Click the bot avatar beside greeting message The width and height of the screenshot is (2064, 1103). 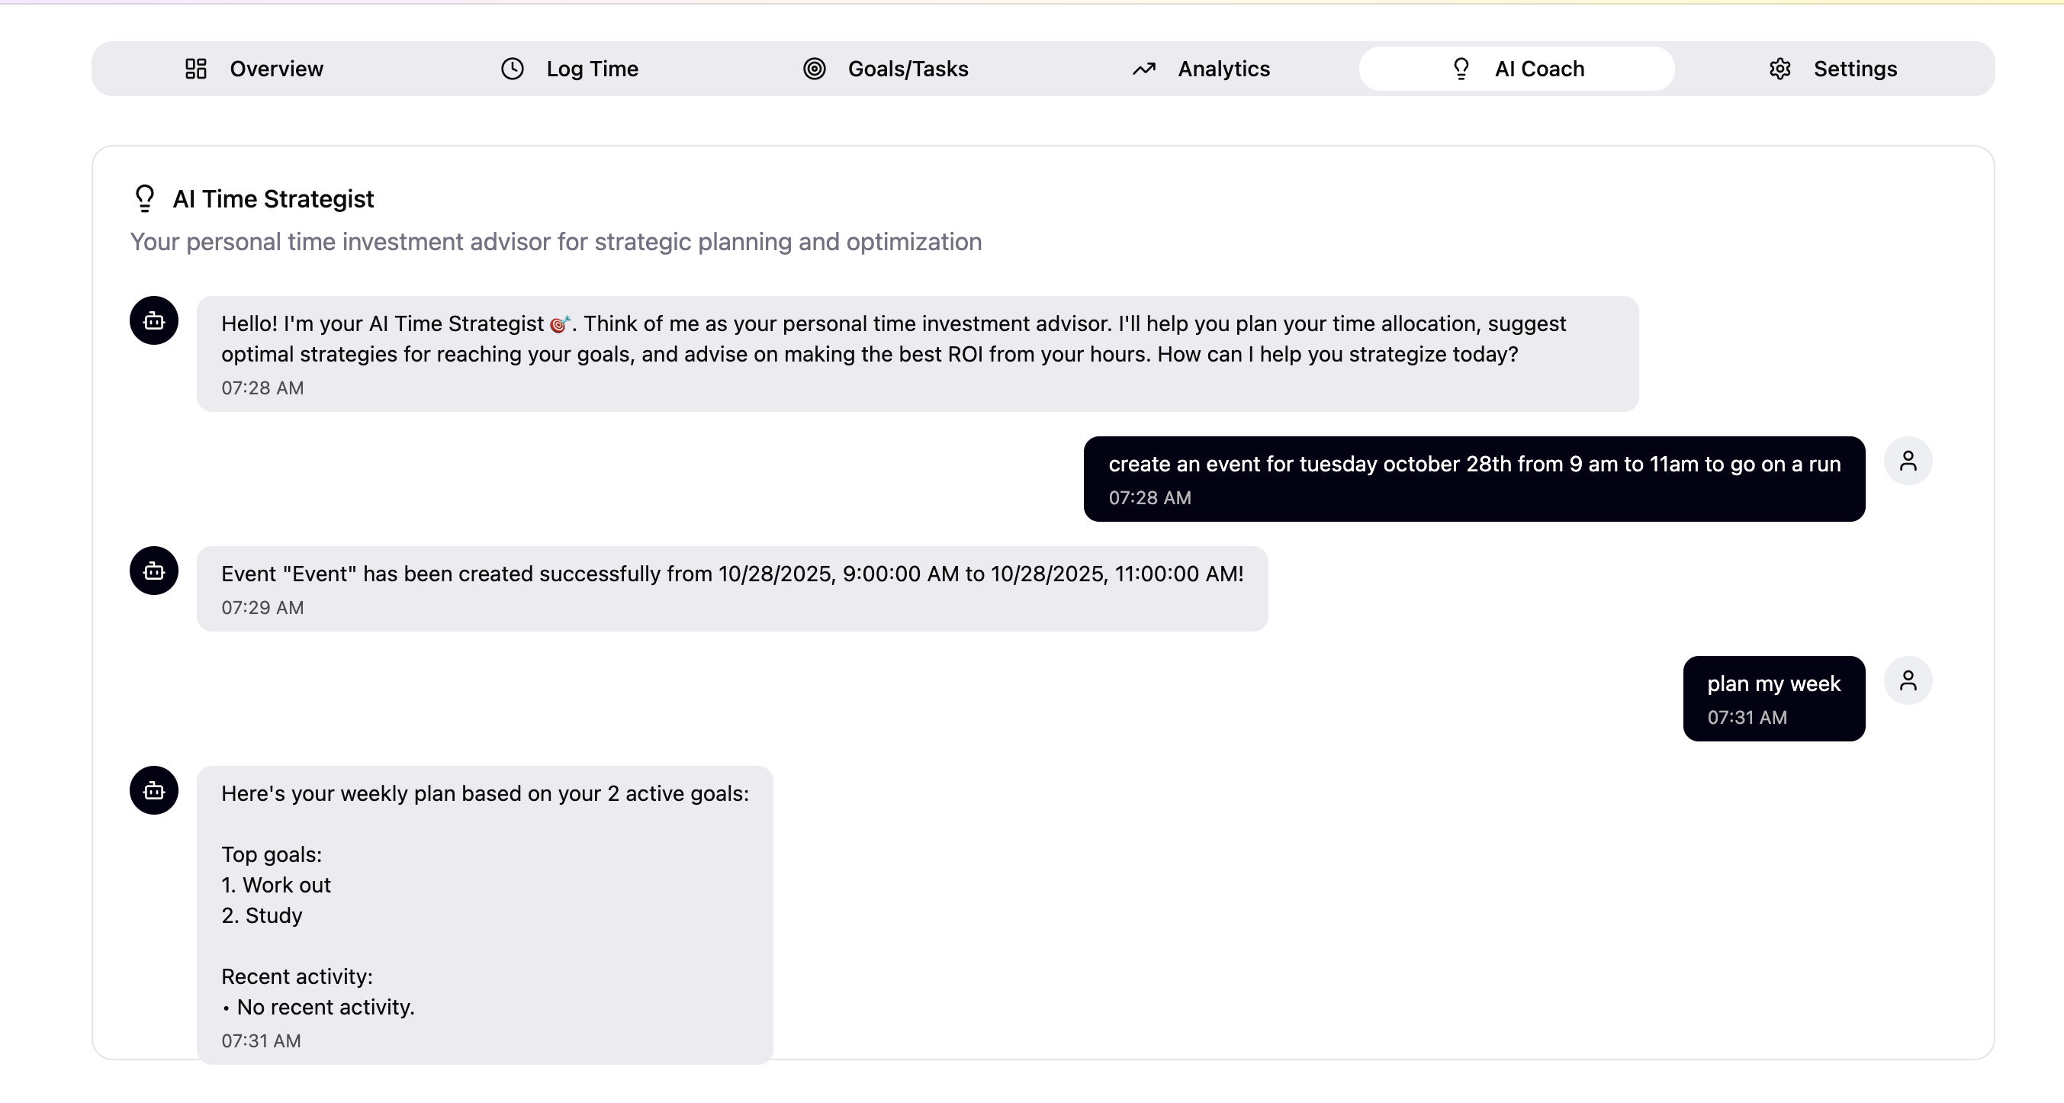(154, 321)
